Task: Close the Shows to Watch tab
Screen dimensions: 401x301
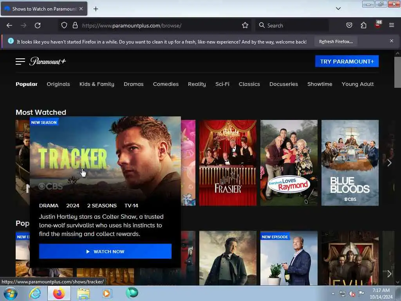Action: point(81,9)
